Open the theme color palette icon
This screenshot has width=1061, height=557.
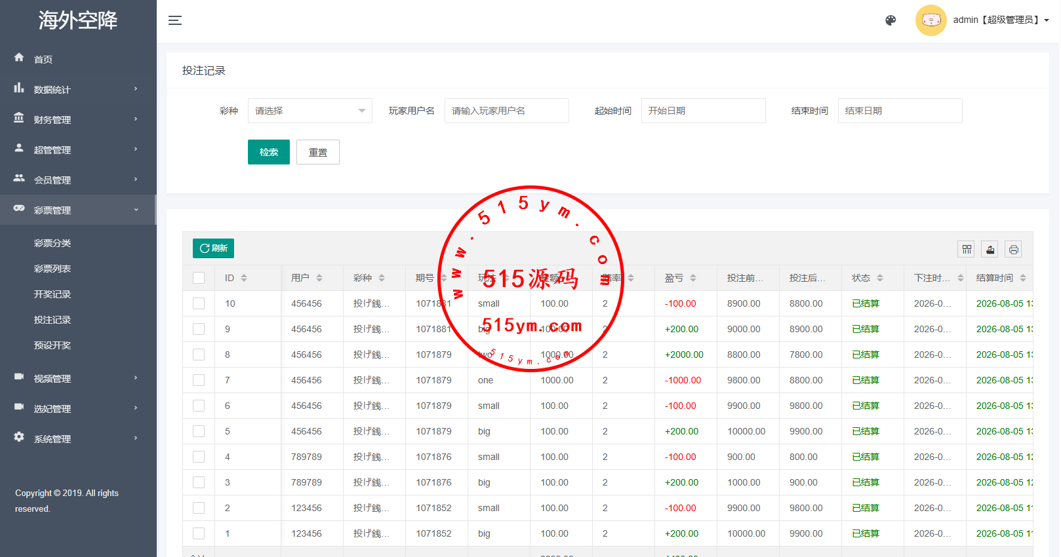pos(891,20)
